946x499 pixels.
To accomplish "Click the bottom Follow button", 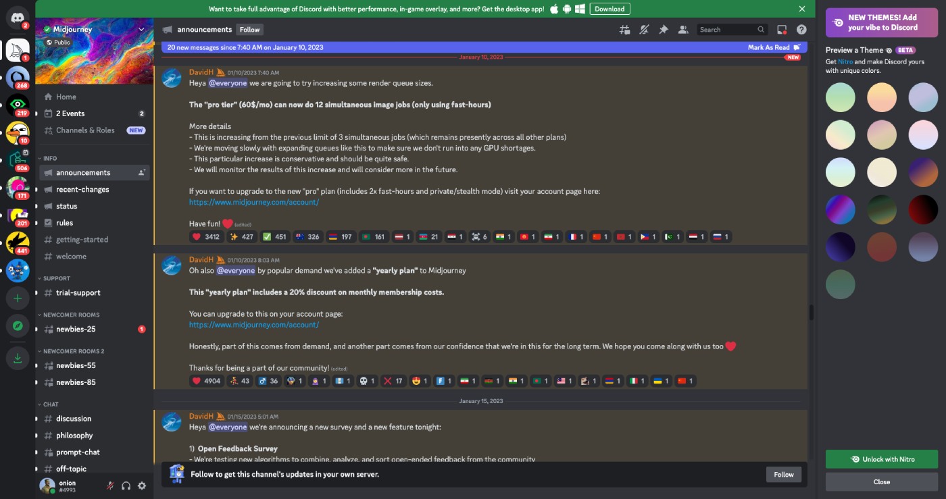I will pos(784,474).
